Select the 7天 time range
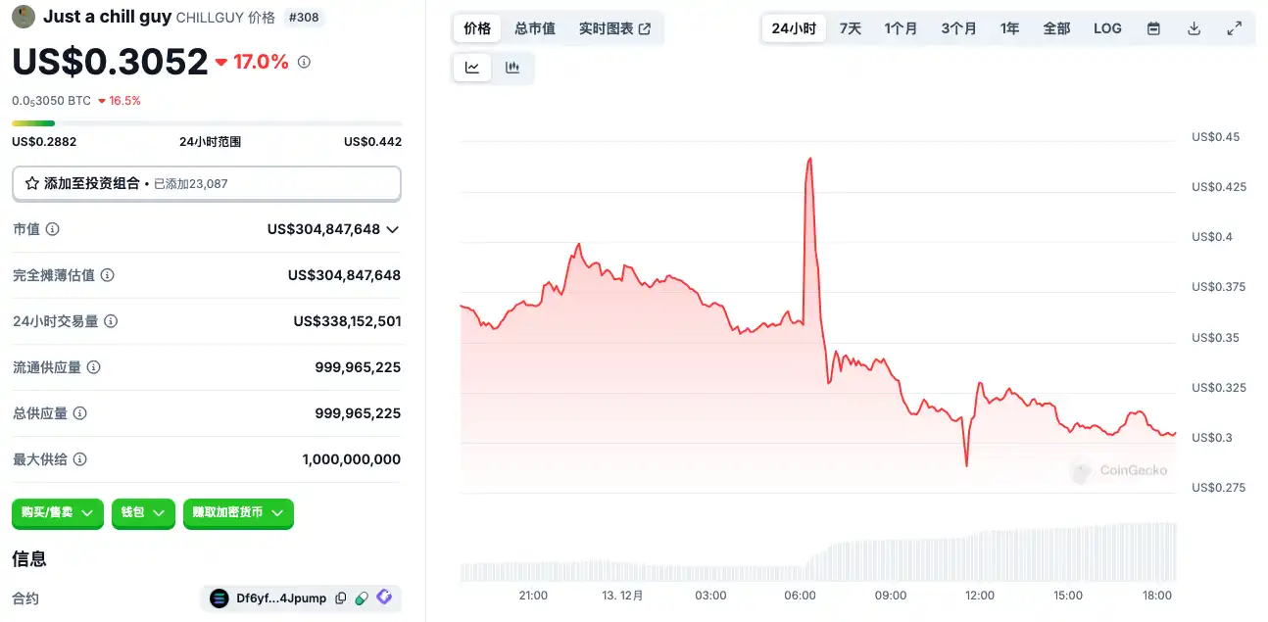 coord(851,28)
